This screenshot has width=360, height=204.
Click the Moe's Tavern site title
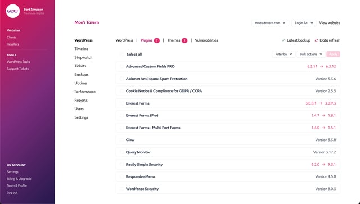(x=87, y=22)
